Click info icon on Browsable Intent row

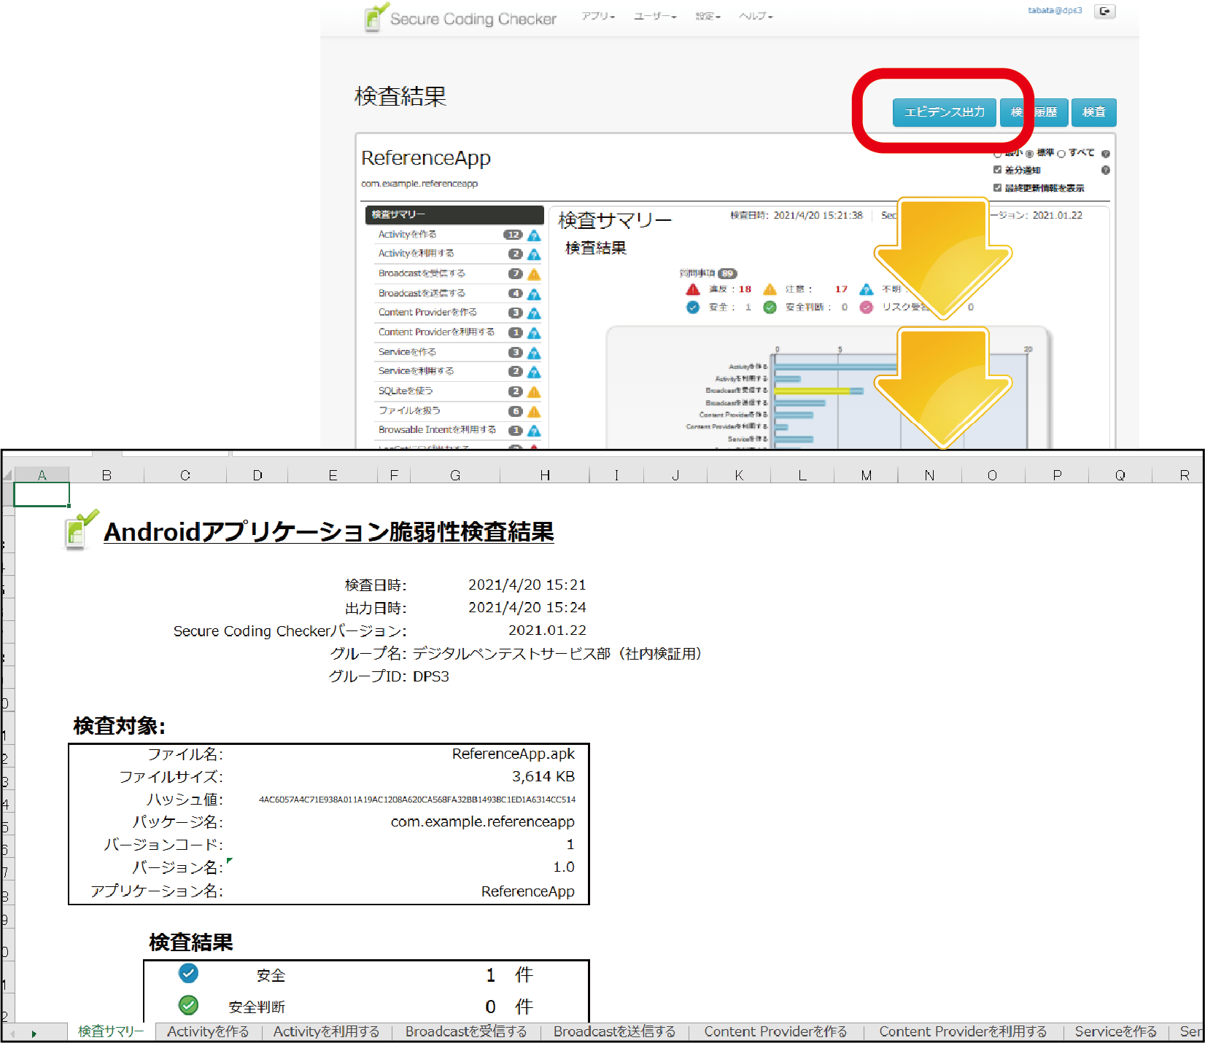(x=534, y=431)
